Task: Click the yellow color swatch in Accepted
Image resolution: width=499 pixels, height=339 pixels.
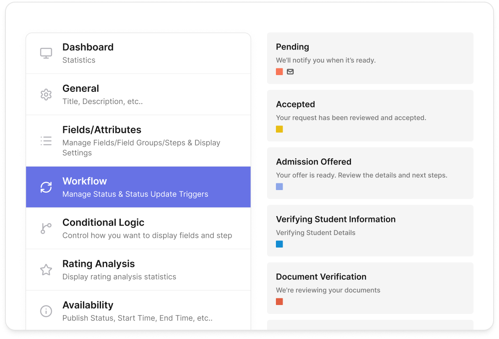Action: 279,129
